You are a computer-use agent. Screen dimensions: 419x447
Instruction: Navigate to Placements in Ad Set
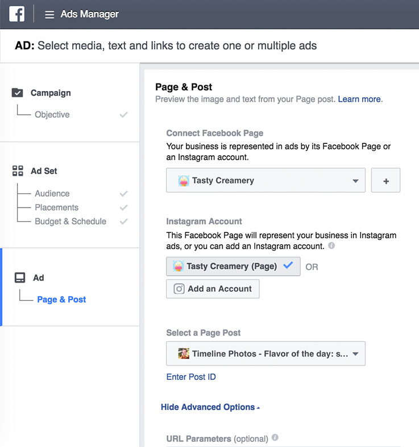click(x=56, y=208)
